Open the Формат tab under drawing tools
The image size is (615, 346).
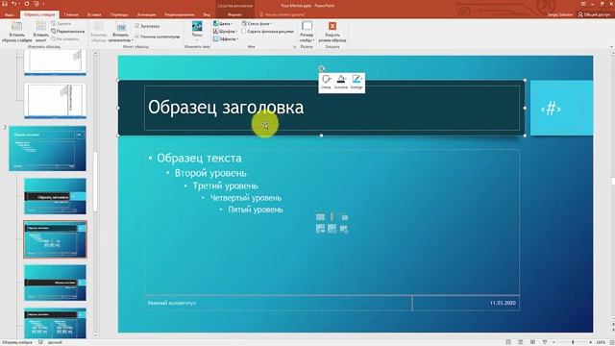coord(234,14)
